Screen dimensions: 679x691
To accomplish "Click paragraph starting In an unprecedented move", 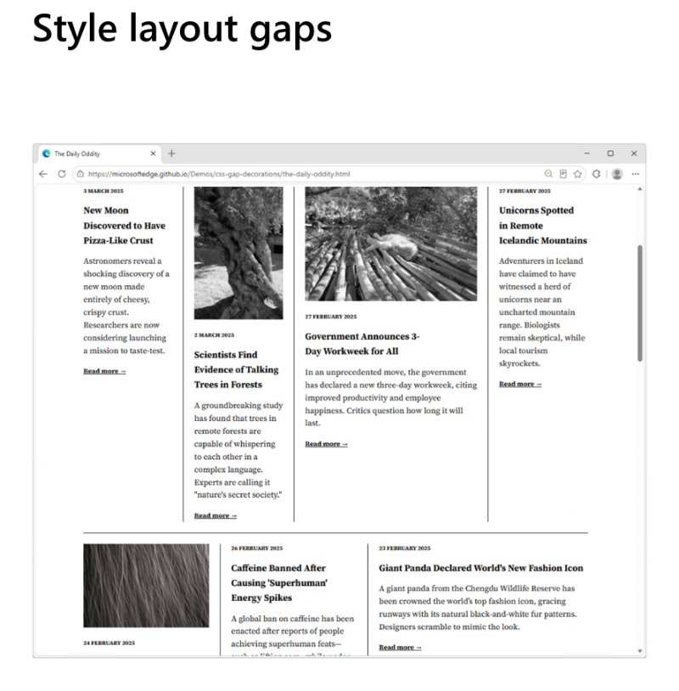I will (390, 397).
